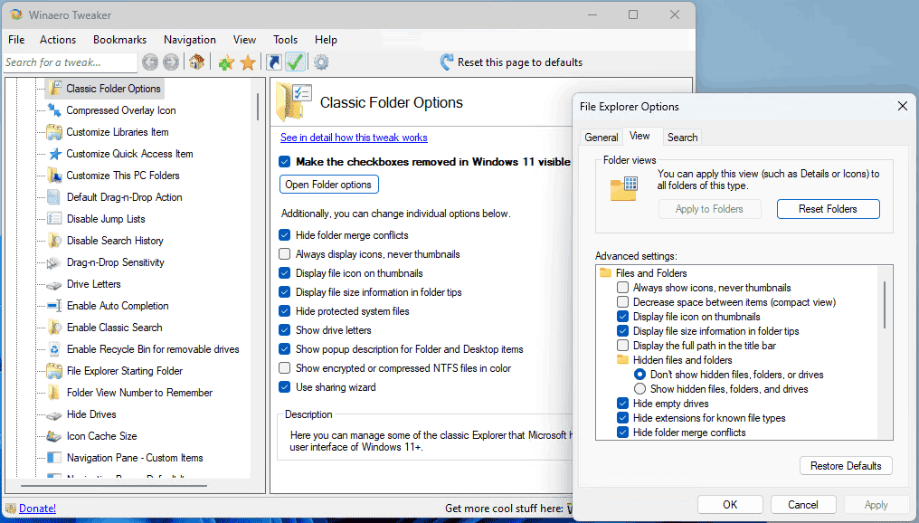This screenshot has width=919, height=523.
Task: Click the Drag-n-Drop Sensitivity icon
Action: click(54, 262)
